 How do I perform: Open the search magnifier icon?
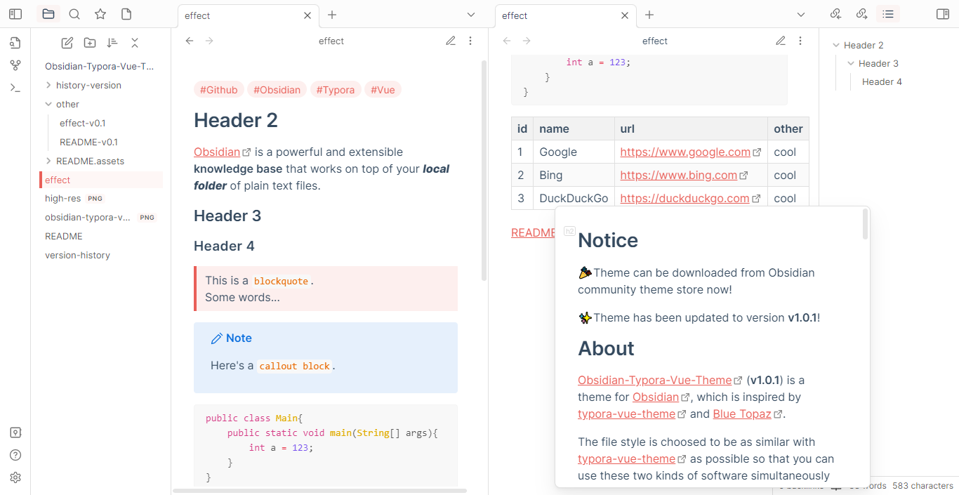pyautogui.click(x=74, y=14)
